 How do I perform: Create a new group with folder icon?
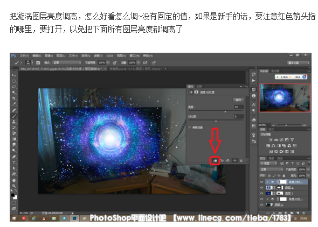point(292,213)
